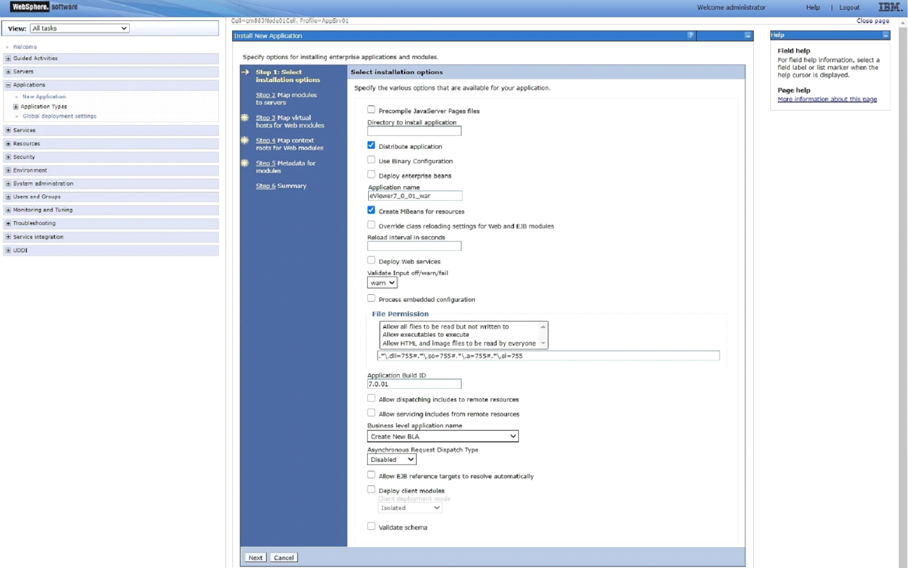The image size is (908, 568).
Task: Uncheck Create MBeans for resources
Action: coord(371,210)
